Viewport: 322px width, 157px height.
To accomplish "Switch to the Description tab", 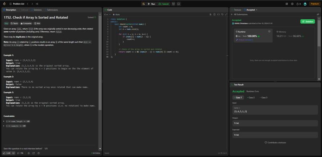I will click(10, 10).
